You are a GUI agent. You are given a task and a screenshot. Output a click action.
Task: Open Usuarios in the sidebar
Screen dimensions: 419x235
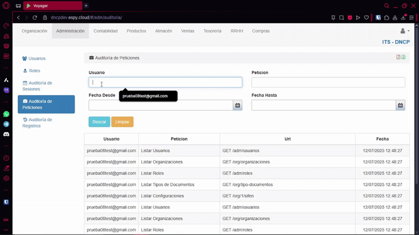coord(37,58)
